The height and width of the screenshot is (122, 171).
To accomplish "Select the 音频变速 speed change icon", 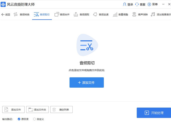I will tap(95, 14).
